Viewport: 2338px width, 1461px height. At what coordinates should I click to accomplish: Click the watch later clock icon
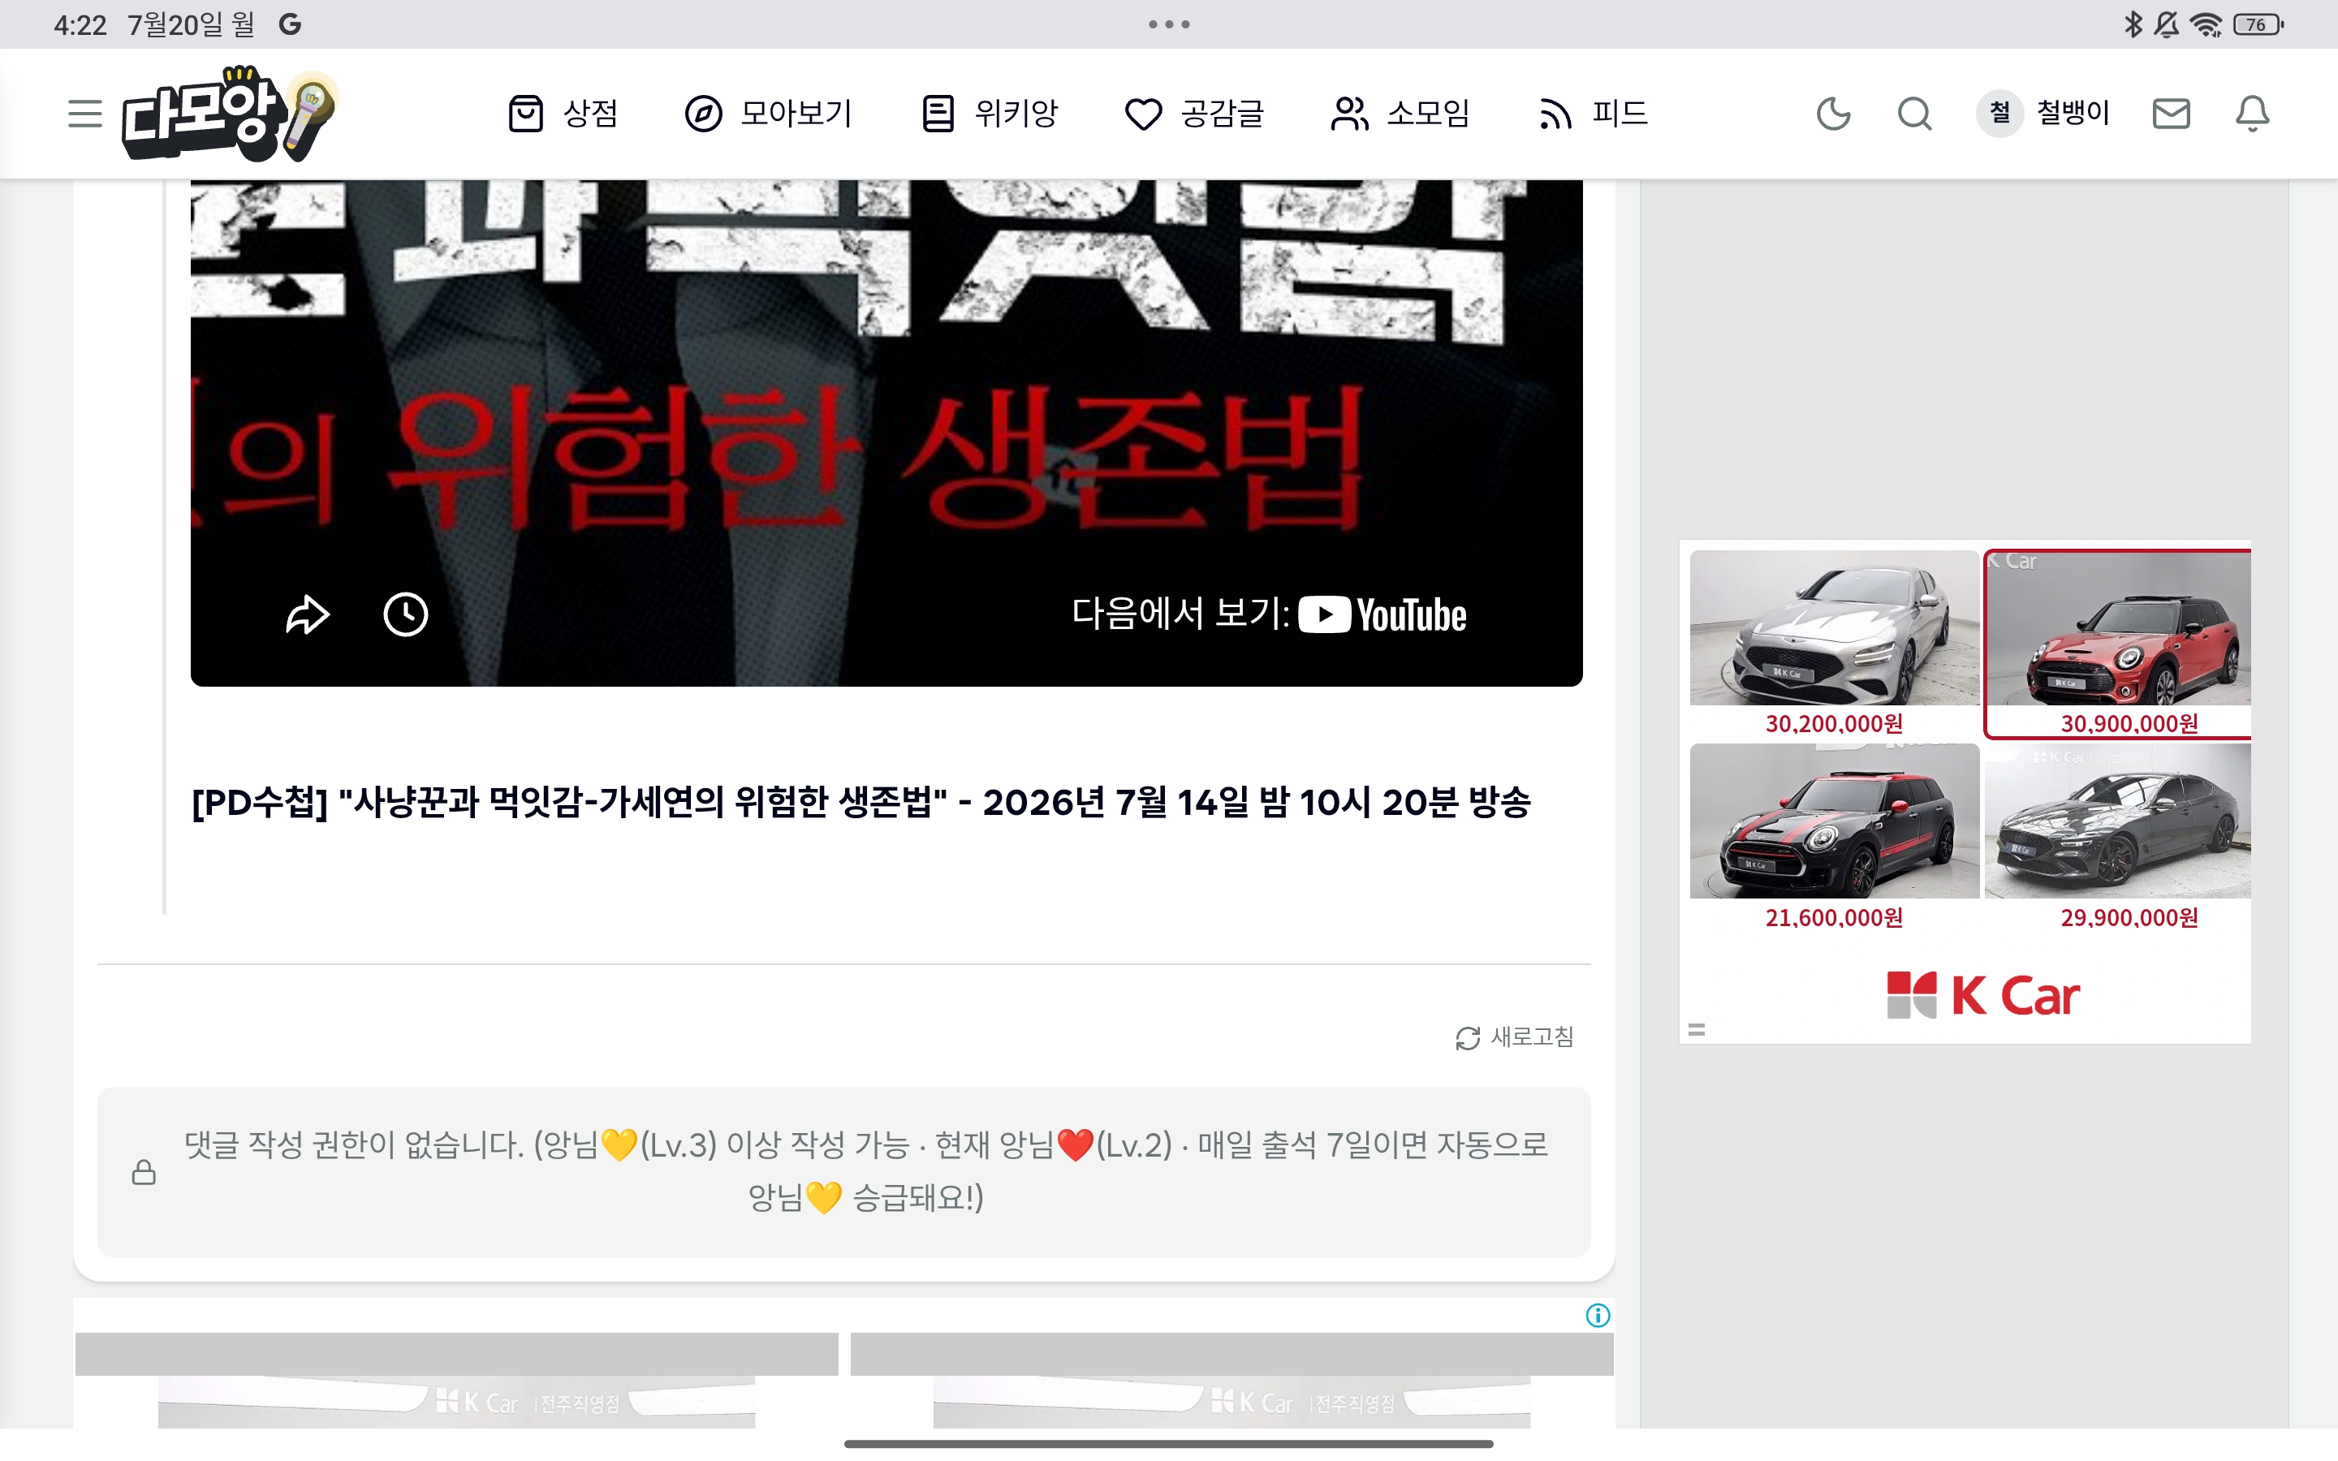[406, 614]
